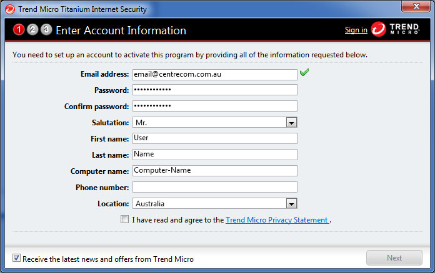Click the green checkmark beside email field
The width and height of the screenshot is (435, 273).
pyautogui.click(x=304, y=72)
